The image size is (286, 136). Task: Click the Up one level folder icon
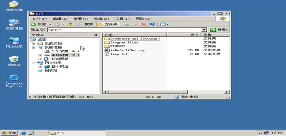tap(70, 24)
